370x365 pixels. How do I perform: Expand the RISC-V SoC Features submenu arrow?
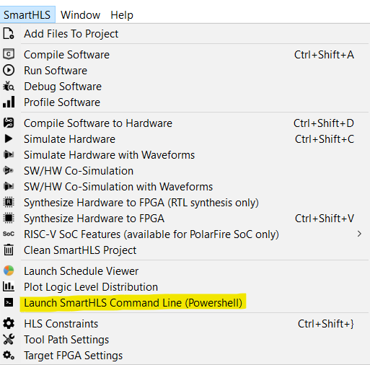click(359, 234)
